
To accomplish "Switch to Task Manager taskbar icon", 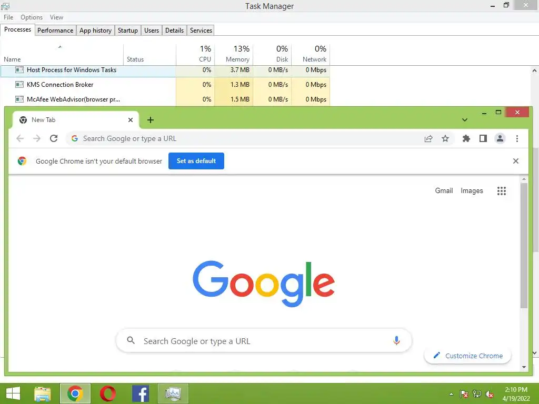I will pyautogui.click(x=173, y=393).
